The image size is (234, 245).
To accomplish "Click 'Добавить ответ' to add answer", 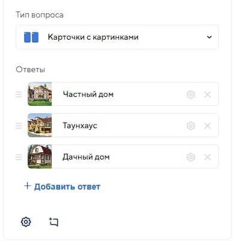I will 62,187.
